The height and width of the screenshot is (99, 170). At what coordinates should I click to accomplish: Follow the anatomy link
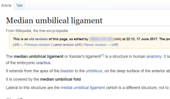(x=154, y=57)
